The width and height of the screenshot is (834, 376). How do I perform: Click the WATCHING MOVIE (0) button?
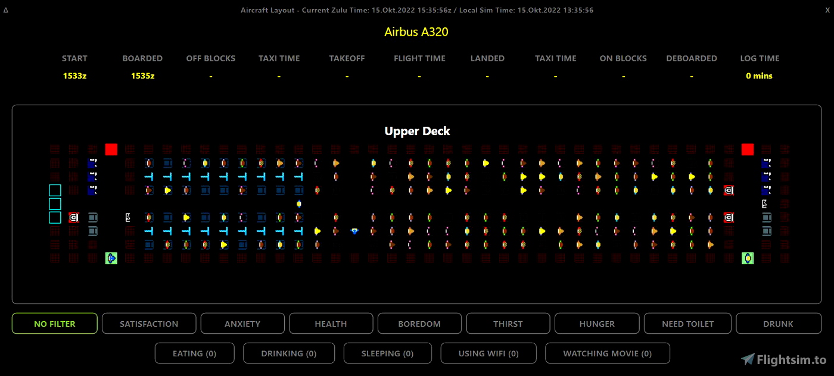click(x=608, y=353)
